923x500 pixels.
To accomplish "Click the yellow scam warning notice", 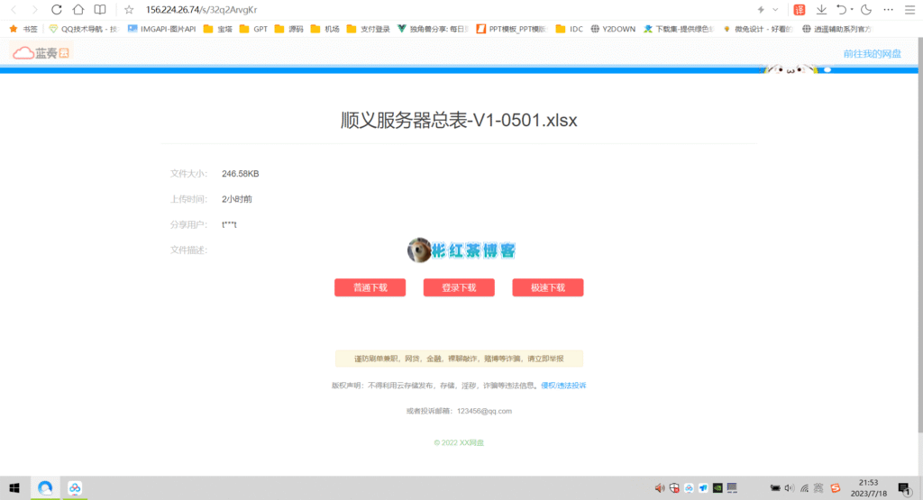I will coord(459,359).
